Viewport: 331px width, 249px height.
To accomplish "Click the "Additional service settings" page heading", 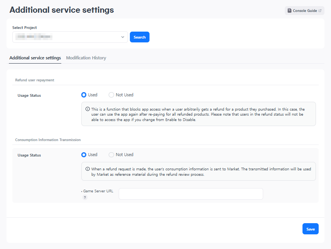I will [x=62, y=10].
